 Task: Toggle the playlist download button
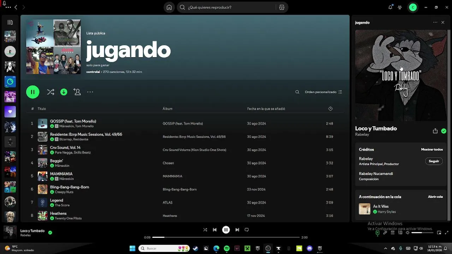pos(64,92)
